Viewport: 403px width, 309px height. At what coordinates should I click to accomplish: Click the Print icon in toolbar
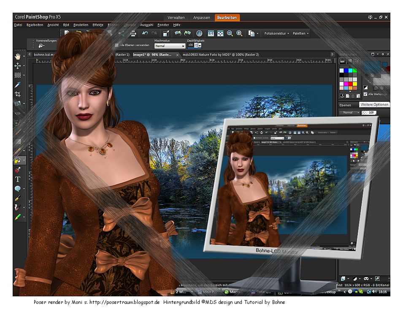(x=133, y=33)
